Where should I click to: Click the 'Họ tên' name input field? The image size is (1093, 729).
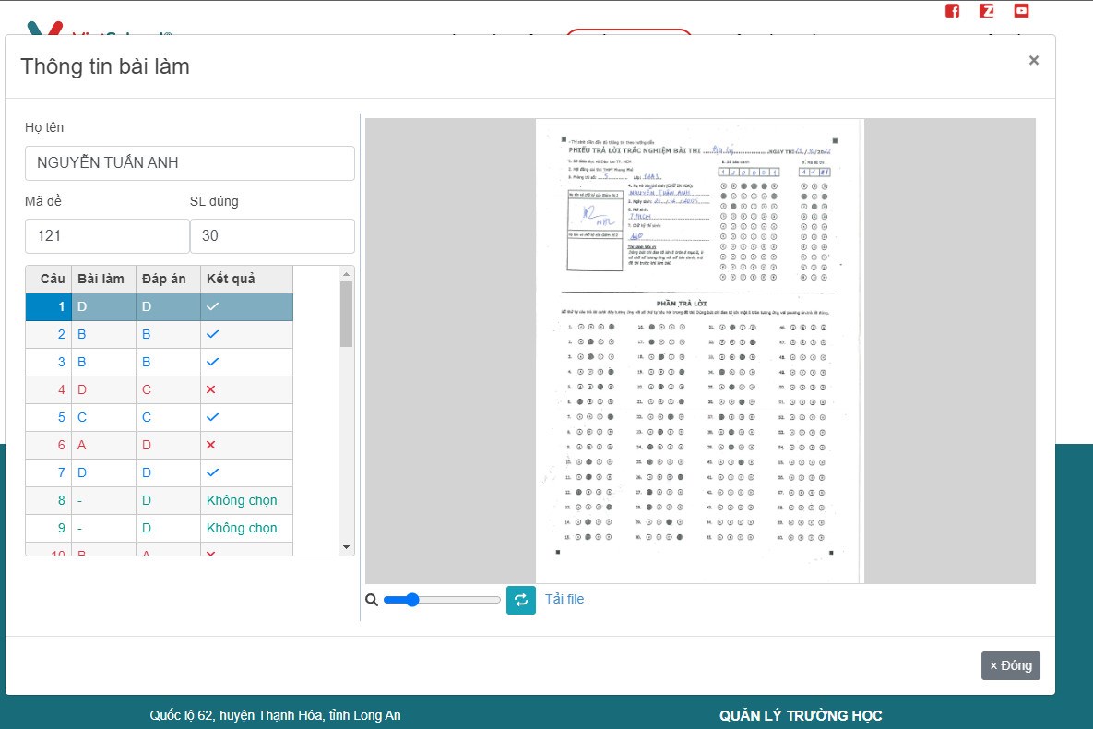189,163
